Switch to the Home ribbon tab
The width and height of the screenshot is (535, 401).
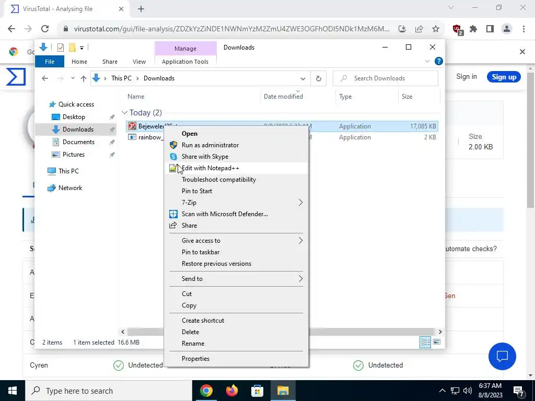[79, 62]
